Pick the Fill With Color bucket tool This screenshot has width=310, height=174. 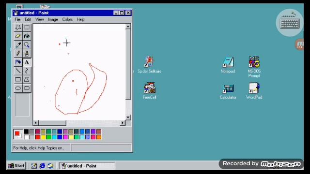point(27,36)
